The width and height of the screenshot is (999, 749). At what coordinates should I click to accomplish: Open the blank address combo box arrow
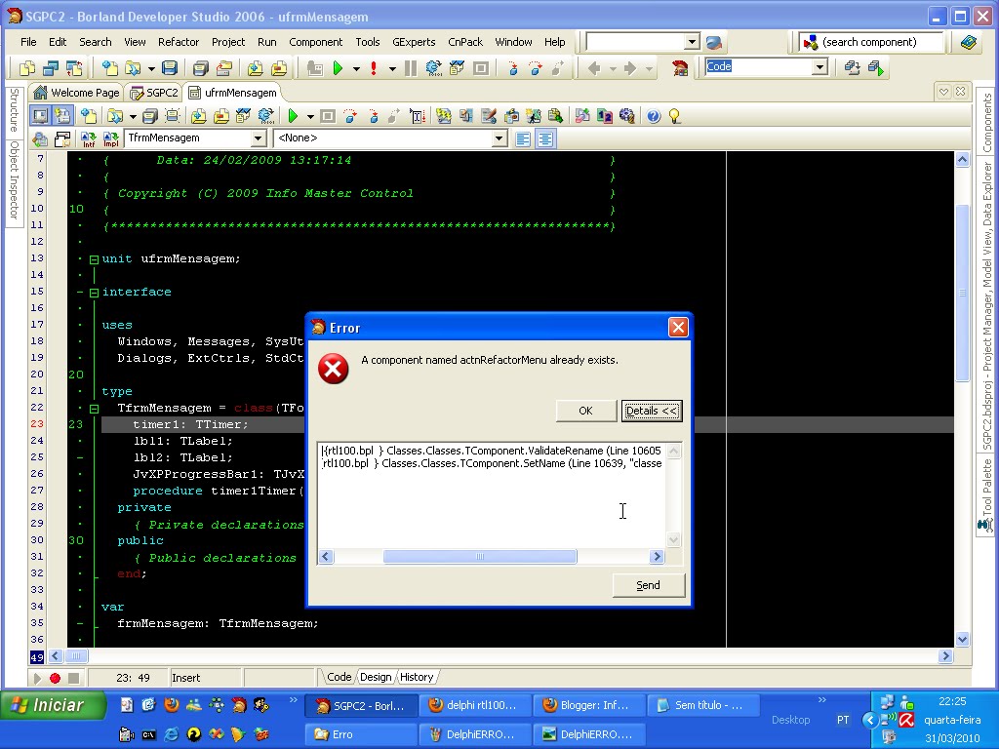pyautogui.click(x=692, y=42)
